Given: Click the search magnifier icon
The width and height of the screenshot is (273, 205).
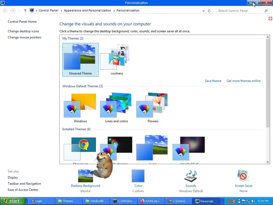Looking at the screenshot, I should pos(266,11).
